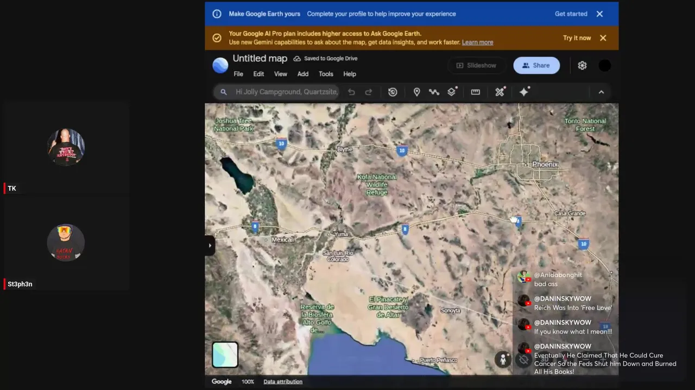This screenshot has width=695, height=390.
Task: Undo last map action
Action: click(351, 92)
